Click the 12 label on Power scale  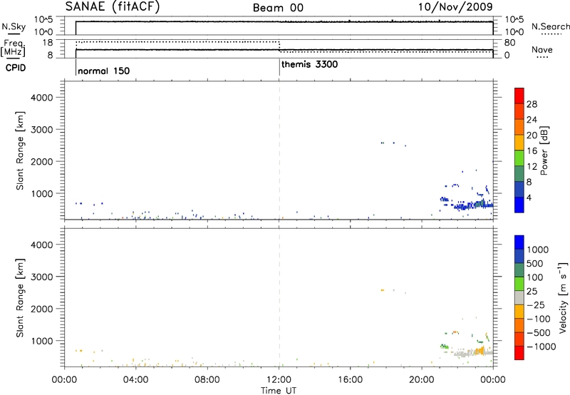coord(532,167)
